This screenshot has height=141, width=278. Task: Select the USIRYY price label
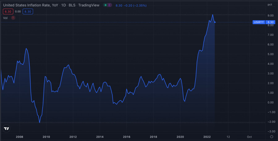pos(259,22)
